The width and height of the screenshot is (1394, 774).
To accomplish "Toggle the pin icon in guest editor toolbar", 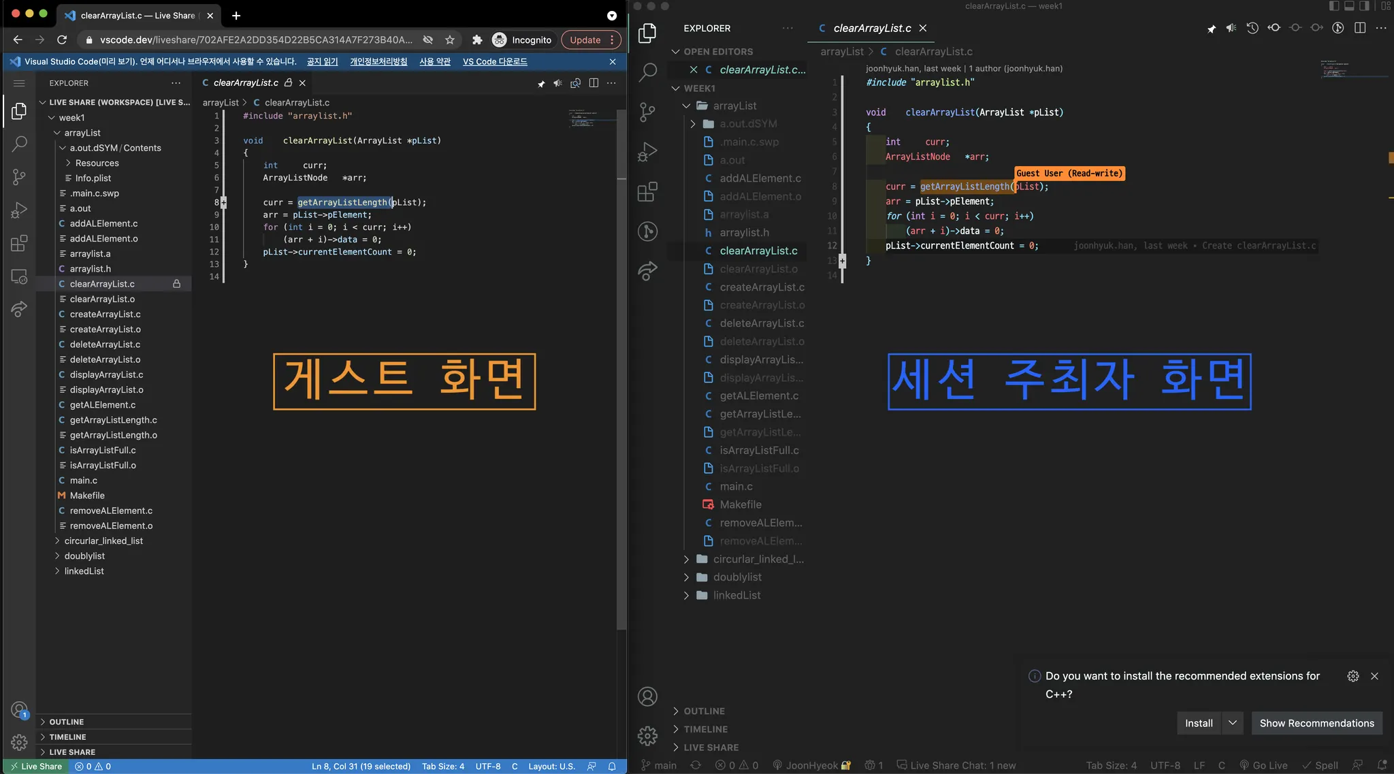I will point(541,83).
